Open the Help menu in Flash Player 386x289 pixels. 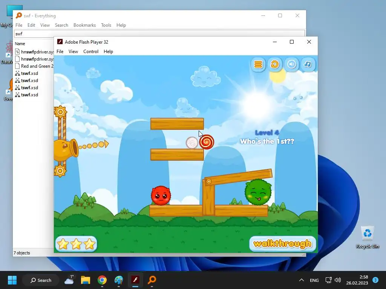coord(108,51)
